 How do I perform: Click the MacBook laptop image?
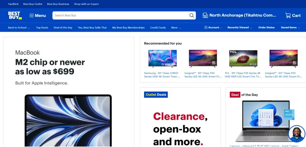click(68, 120)
